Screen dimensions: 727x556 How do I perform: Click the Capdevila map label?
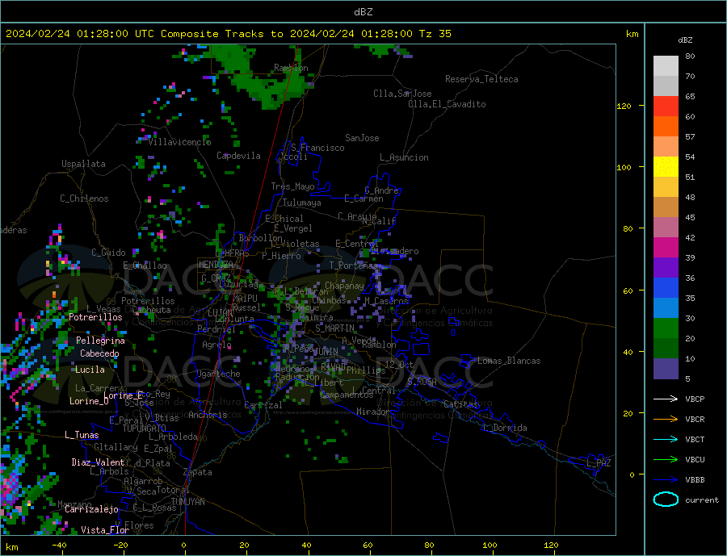[239, 156]
